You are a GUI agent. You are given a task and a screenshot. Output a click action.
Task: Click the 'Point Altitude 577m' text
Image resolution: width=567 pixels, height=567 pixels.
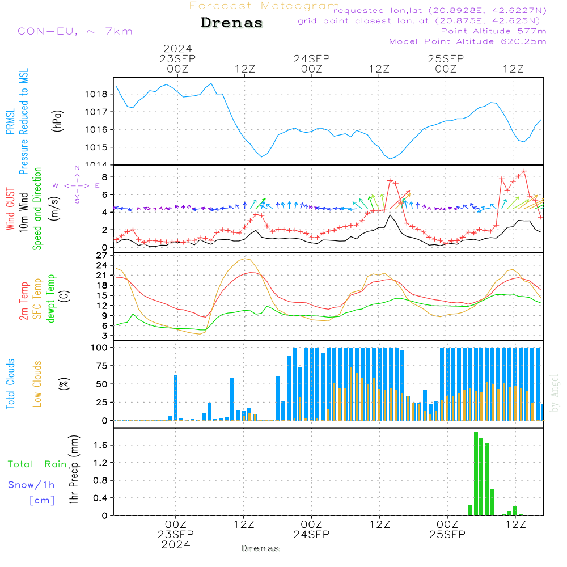point(493,31)
